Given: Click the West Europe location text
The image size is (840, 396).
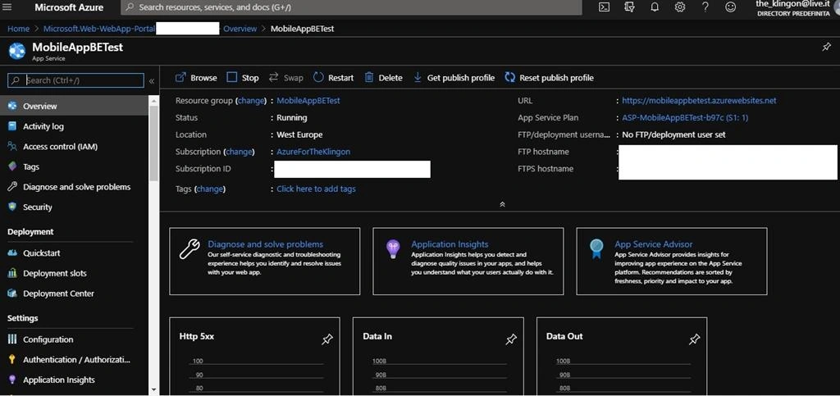Looking at the screenshot, I should (x=299, y=134).
